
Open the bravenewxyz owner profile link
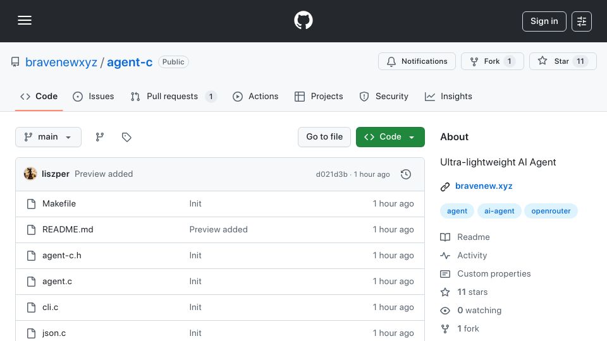pos(61,63)
